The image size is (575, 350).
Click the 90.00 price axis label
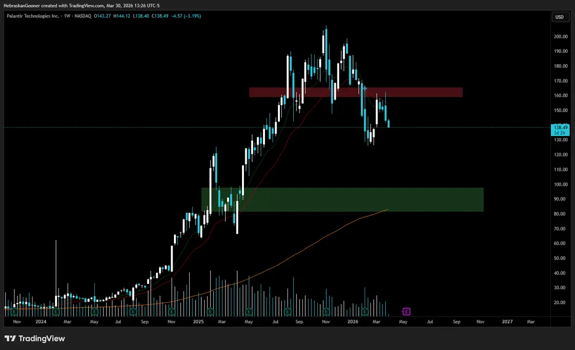[561, 199]
